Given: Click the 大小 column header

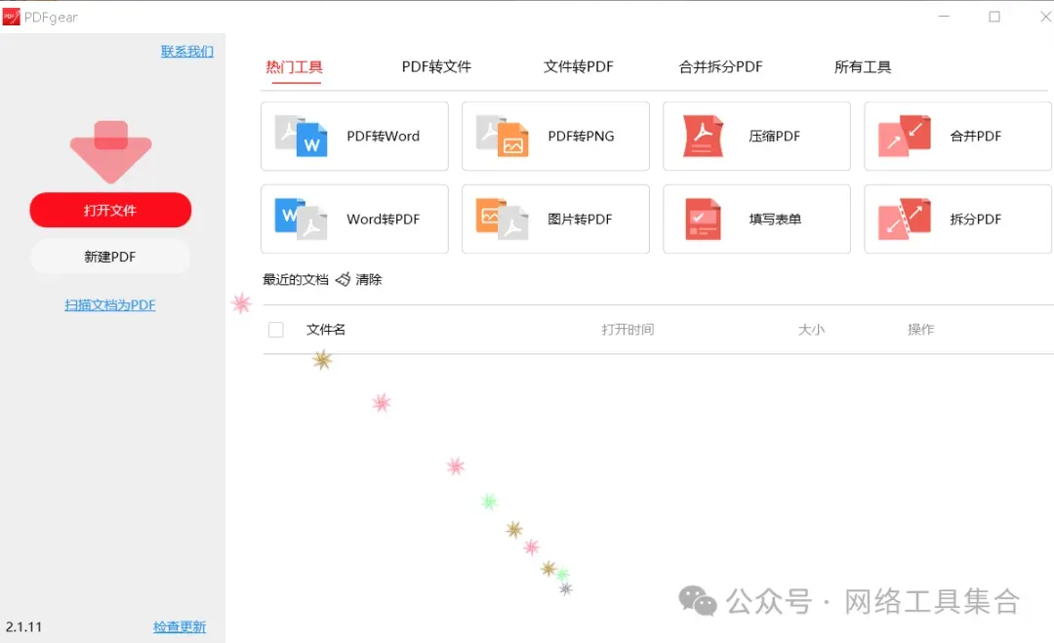Looking at the screenshot, I should tap(811, 330).
